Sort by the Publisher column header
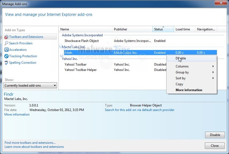This screenshot has height=154, width=229. point(132,29)
